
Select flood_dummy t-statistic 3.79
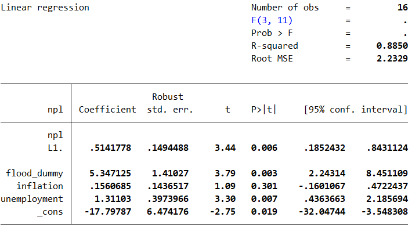[x=225, y=173]
